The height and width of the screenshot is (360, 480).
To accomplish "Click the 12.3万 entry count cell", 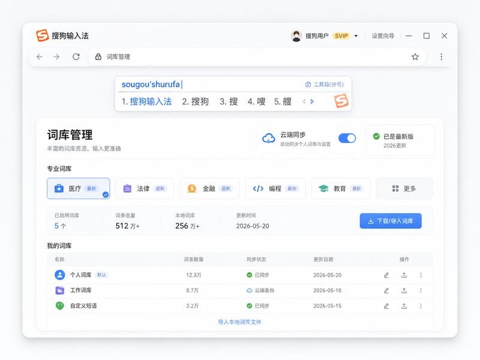I will [194, 275].
